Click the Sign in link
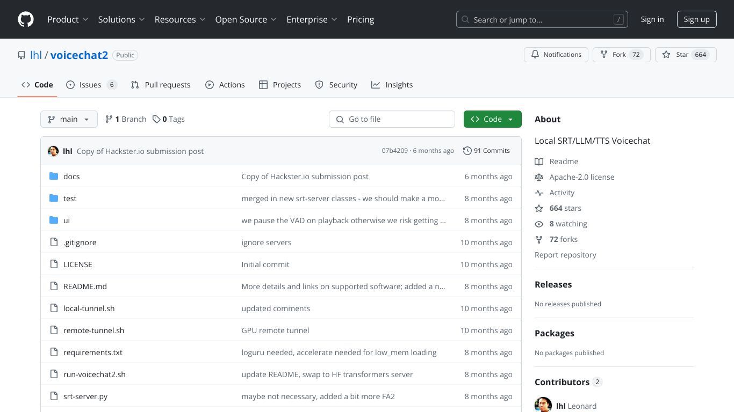This screenshot has height=412, width=734. [x=652, y=19]
